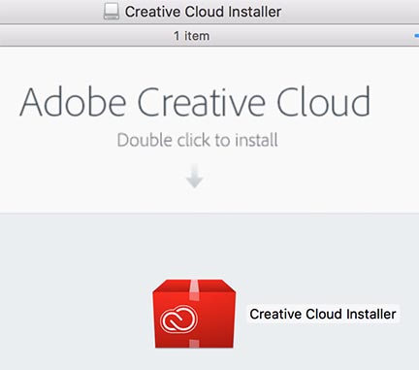419x370 pixels.
Task: Click the word "Cloud" in large heading
Action: tap(324, 102)
